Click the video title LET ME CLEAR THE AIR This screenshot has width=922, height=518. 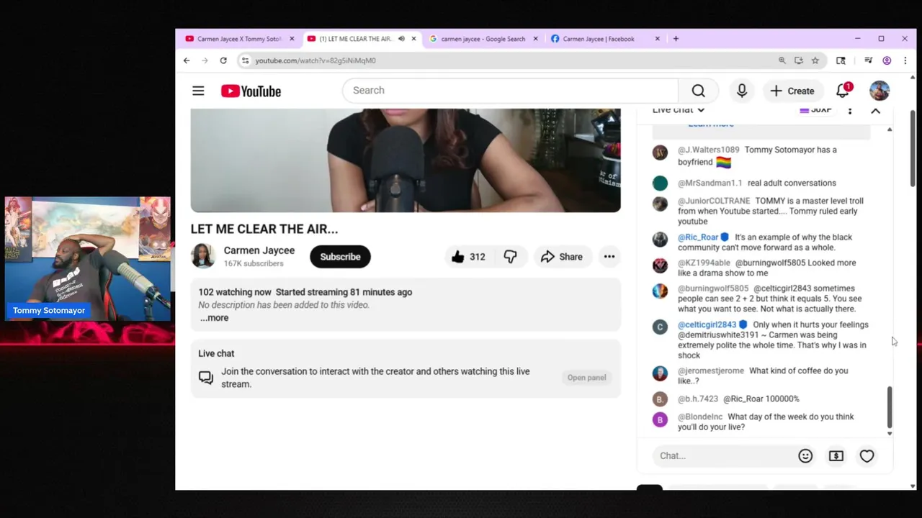pos(264,229)
